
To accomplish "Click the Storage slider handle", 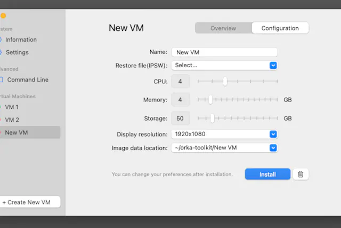I will pyautogui.click(x=212, y=118).
